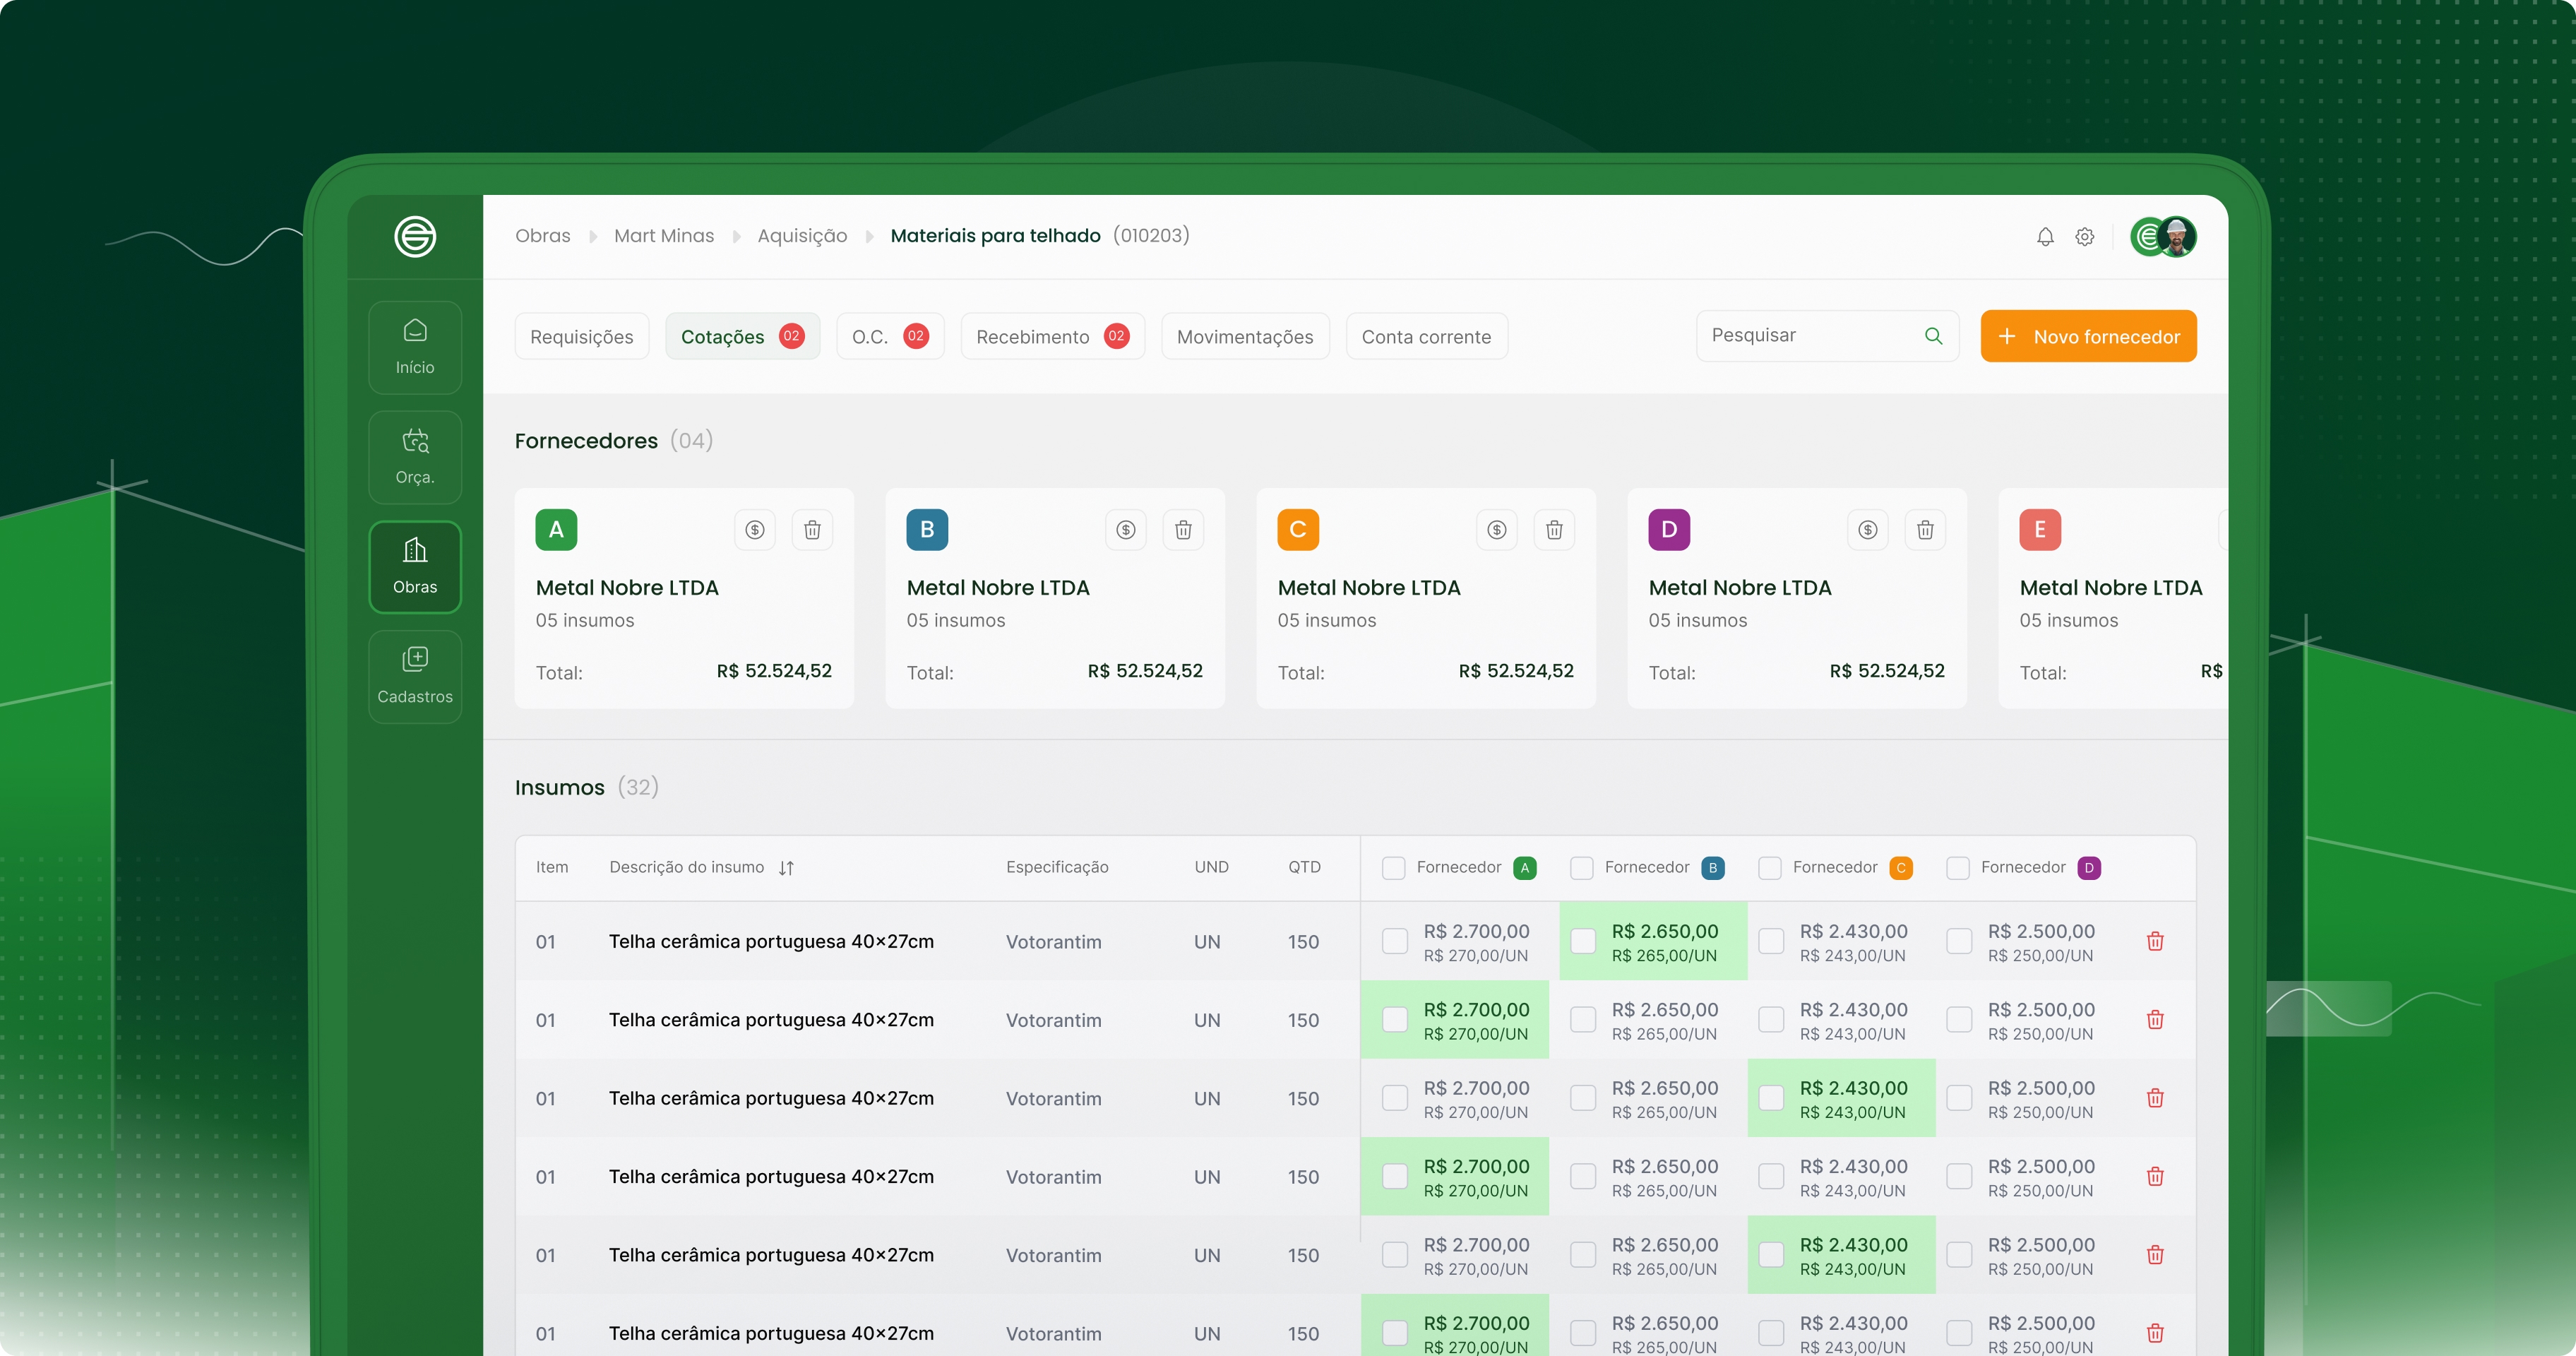The width and height of the screenshot is (2576, 1356).
Task: Go to the Conta corrente tab
Action: [x=1427, y=336]
